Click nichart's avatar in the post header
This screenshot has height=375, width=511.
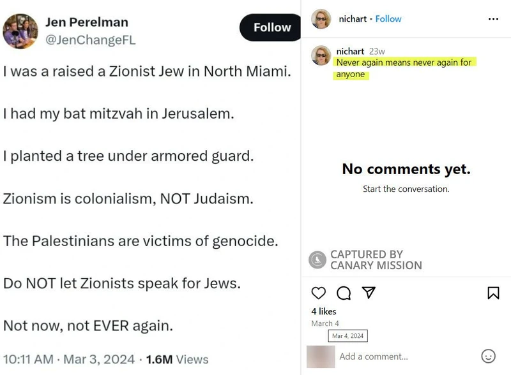coord(321,19)
